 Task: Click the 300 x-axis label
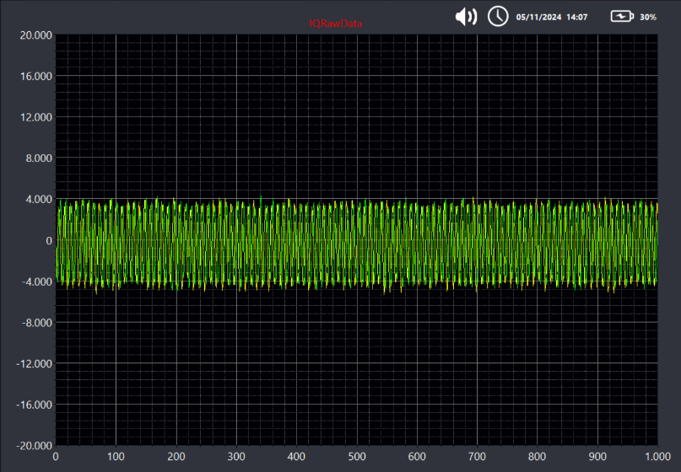pyautogui.click(x=236, y=456)
